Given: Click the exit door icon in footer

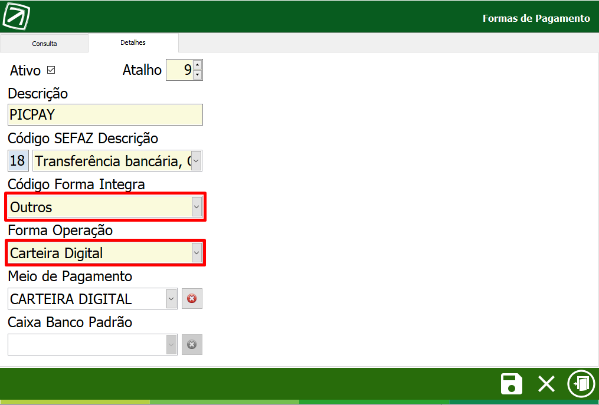Looking at the screenshot, I should [581, 384].
